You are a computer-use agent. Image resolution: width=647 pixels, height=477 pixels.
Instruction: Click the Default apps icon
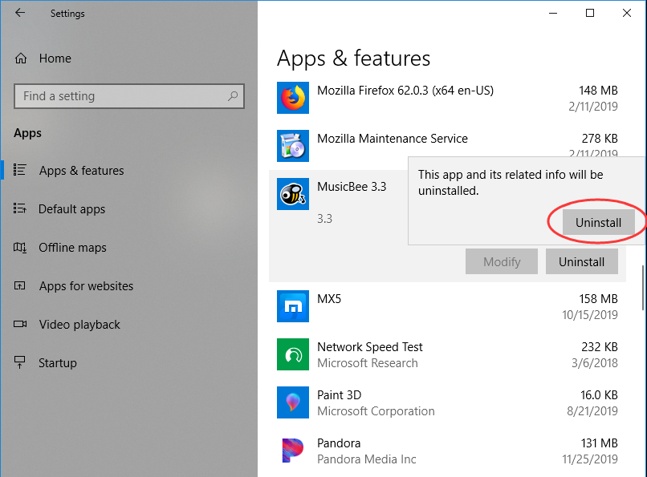click(x=20, y=208)
